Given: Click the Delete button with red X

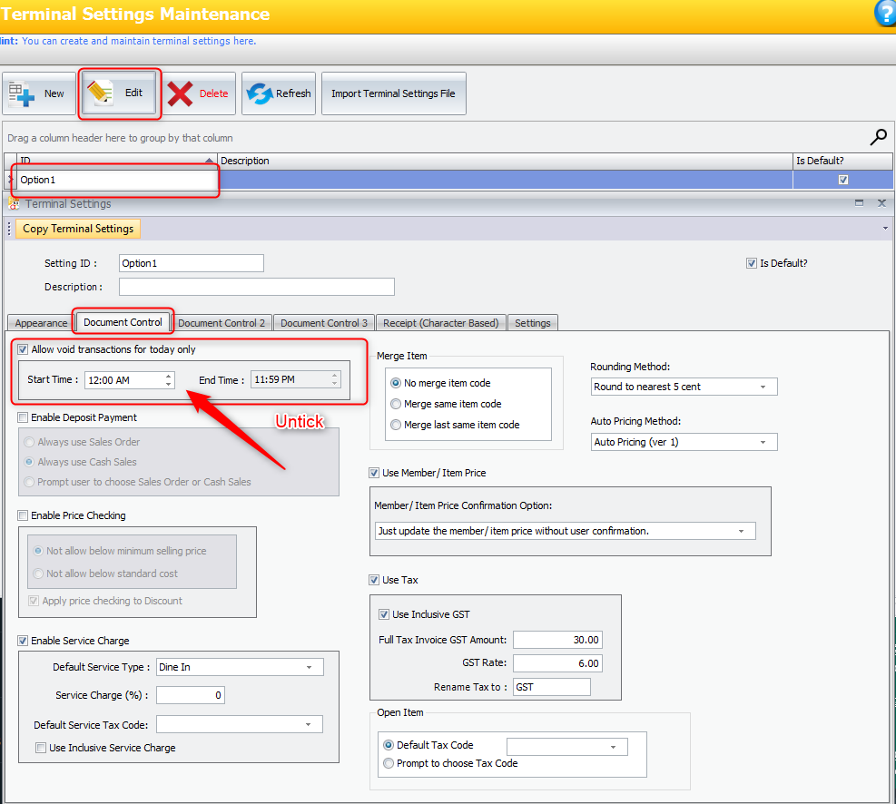Looking at the screenshot, I should (x=200, y=93).
